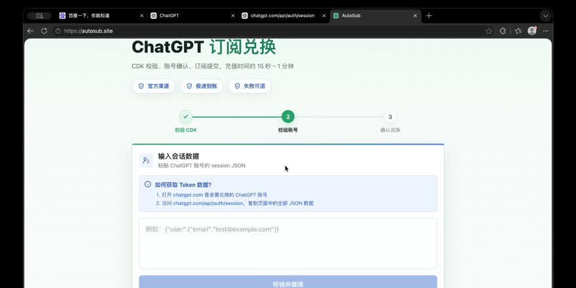Go back to the previous page

coord(31,31)
